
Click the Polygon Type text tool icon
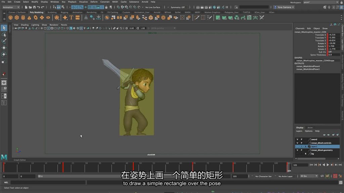[x=71, y=18]
